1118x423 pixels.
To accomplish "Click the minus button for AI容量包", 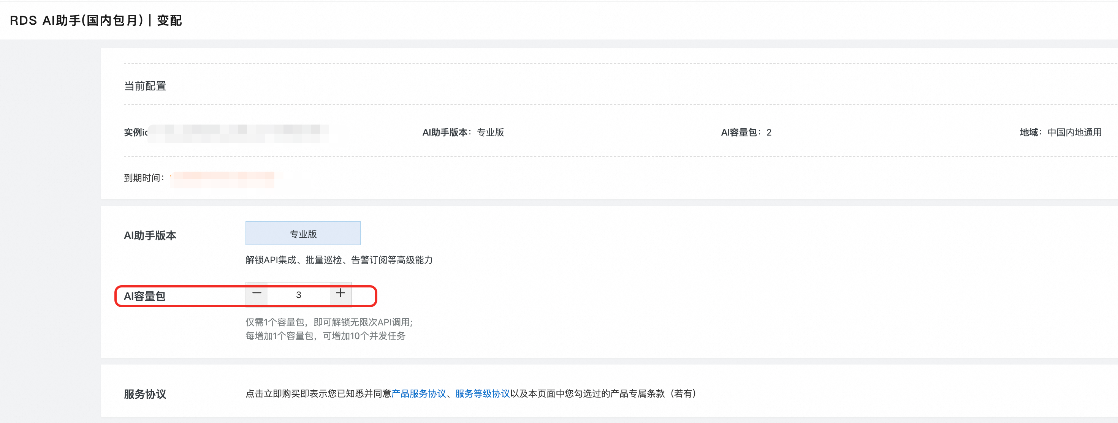I will pyautogui.click(x=257, y=294).
